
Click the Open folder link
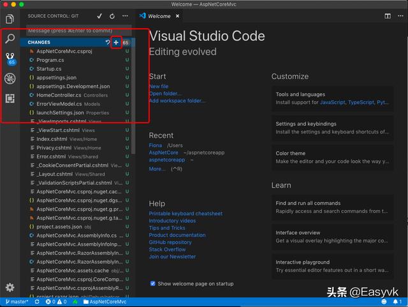pos(165,94)
